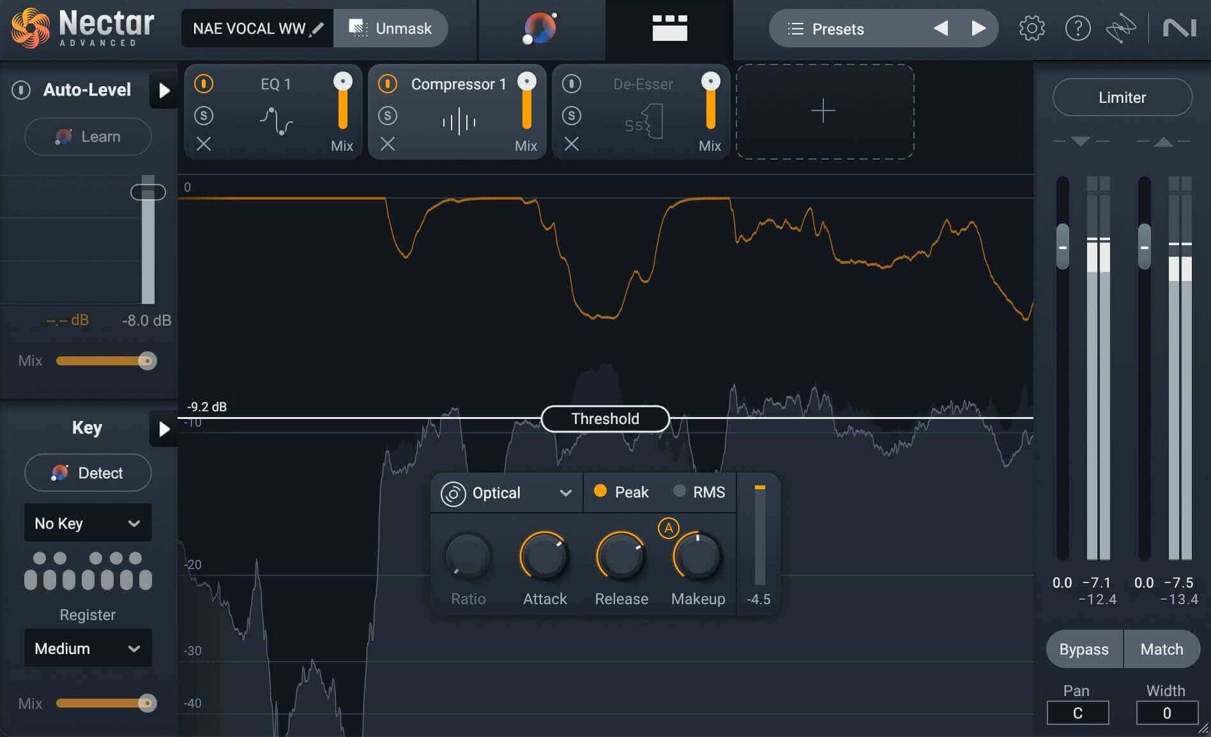Click the Detect key button

(88, 473)
